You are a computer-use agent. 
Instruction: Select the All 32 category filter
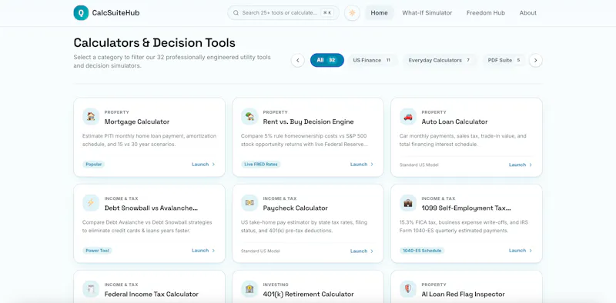click(326, 61)
